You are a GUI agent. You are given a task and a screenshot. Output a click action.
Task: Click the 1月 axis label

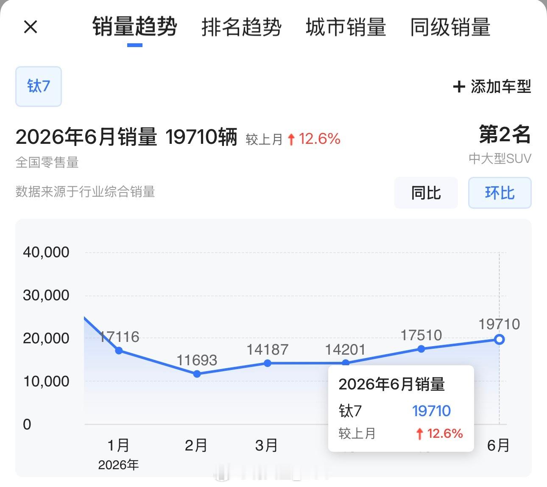point(118,445)
